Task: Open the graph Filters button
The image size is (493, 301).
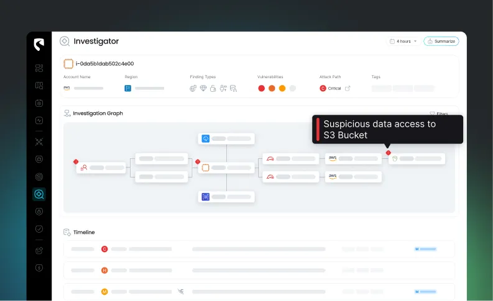Action: click(439, 114)
